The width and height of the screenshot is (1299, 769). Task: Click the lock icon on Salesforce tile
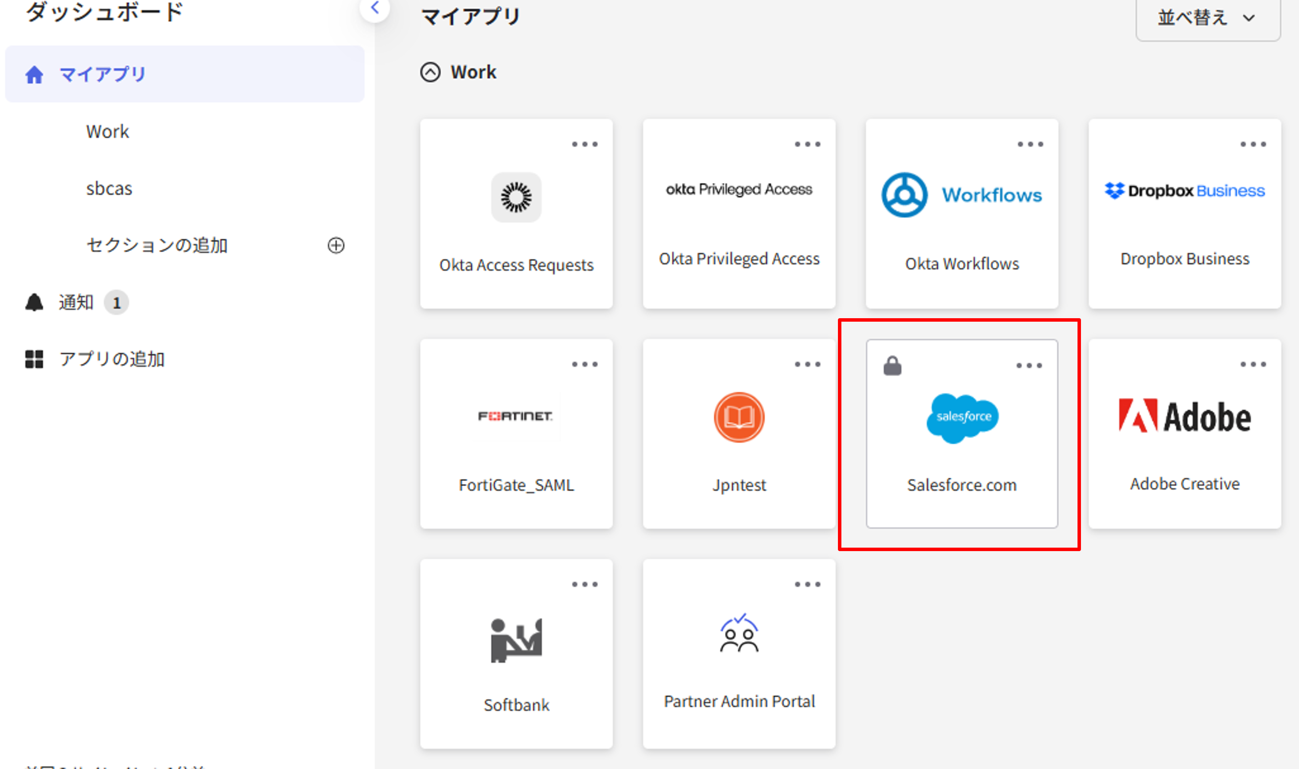(x=892, y=366)
